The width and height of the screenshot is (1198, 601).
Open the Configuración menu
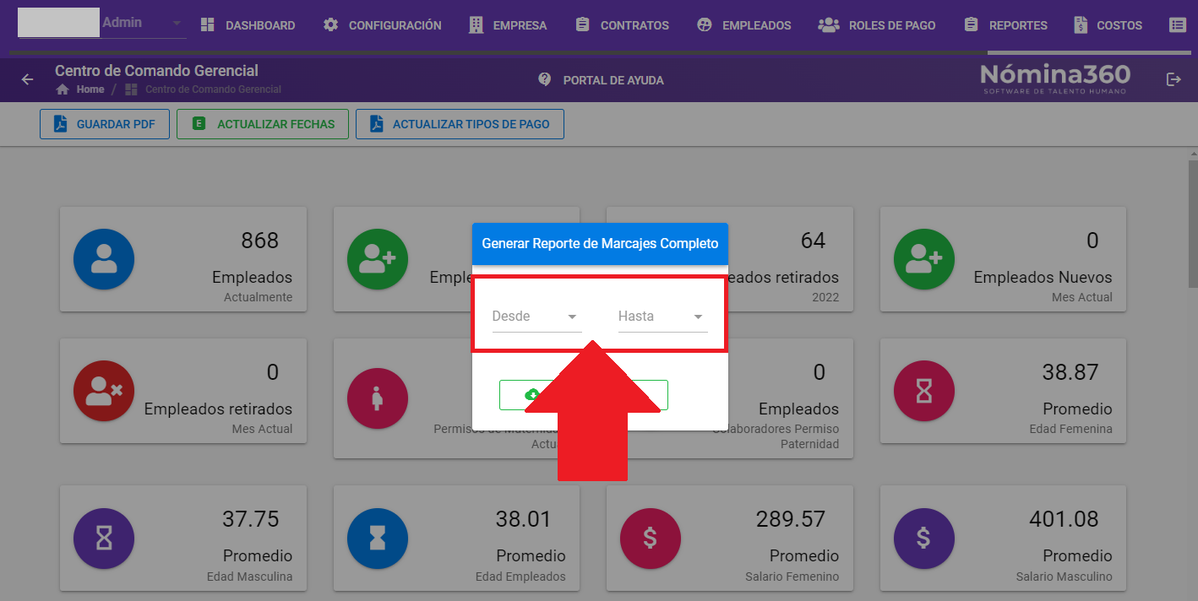tap(383, 25)
